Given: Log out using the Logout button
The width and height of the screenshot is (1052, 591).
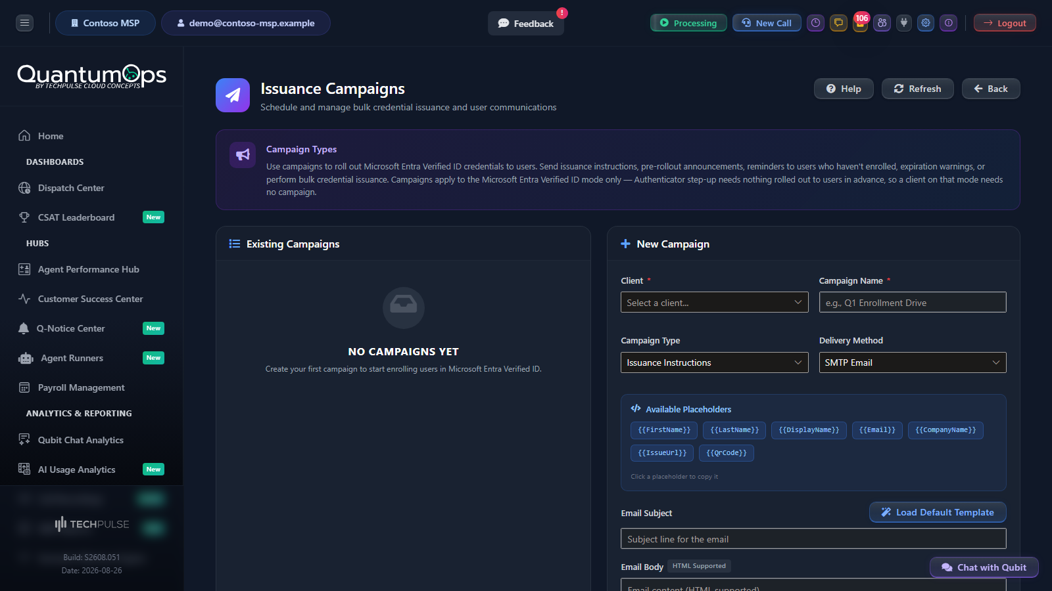Looking at the screenshot, I should tap(1005, 23).
